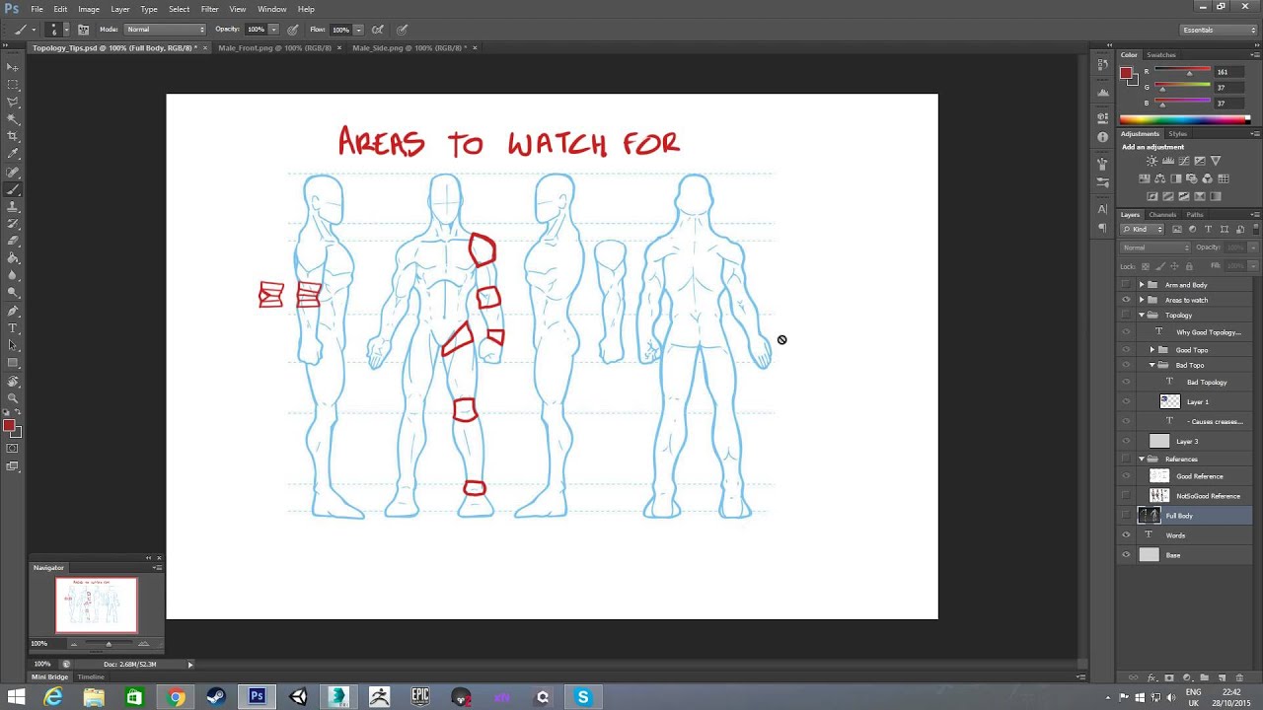Collapse the Topology group
This screenshot has height=710, width=1263.
1142,316
